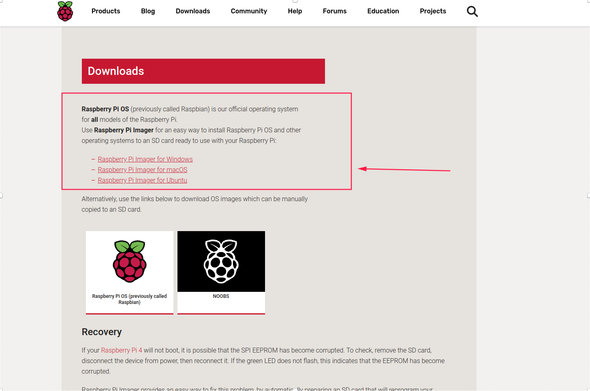Viewport: 590px width, 391px height.
Task: Download Raspberry Pi Imager for Windows
Action: (145, 159)
